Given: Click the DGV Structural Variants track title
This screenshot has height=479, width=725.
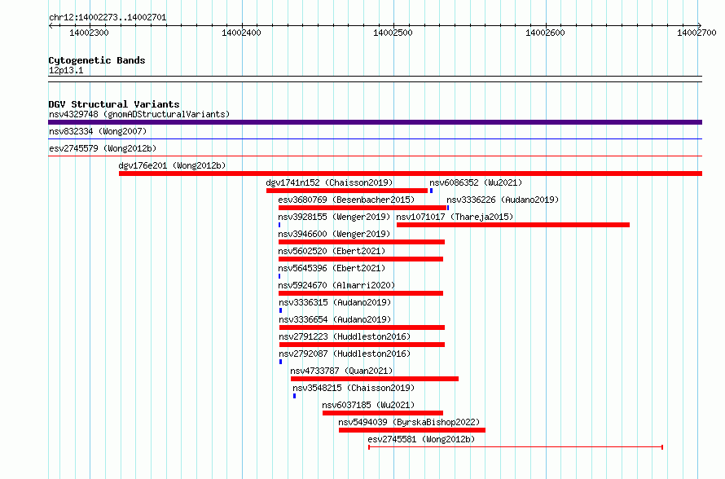Looking at the screenshot, I should click(x=114, y=104).
